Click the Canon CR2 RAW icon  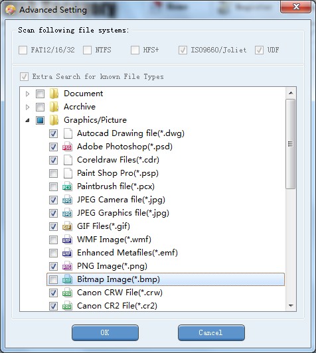tap(67, 306)
